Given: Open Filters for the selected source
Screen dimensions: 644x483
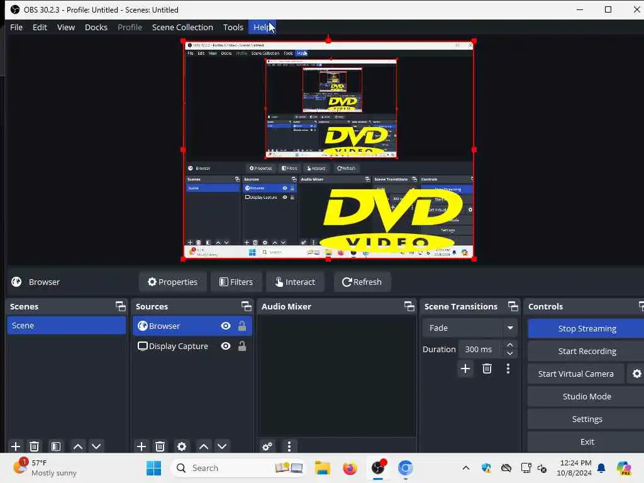Looking at the screenshot, I should pyautogui.click(x=236, y=282).
